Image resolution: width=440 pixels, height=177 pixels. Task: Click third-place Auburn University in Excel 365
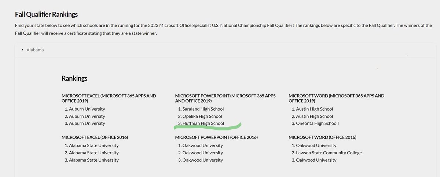87,123
